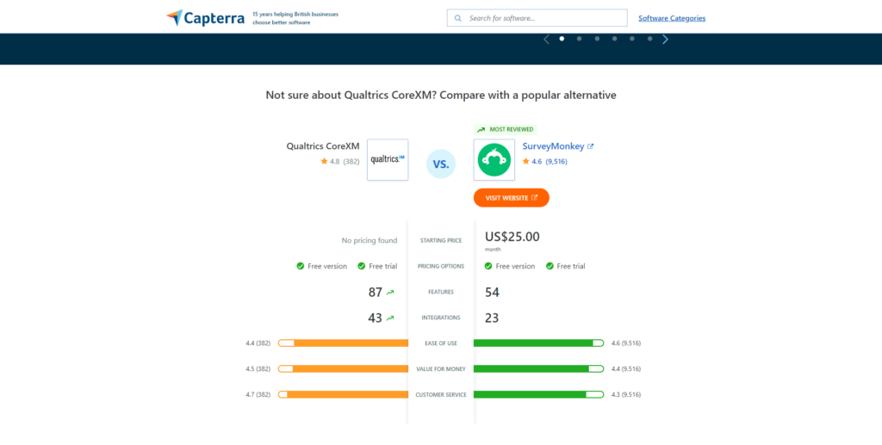Select the third carousel dot
The image size is (882, 445).
597,39
